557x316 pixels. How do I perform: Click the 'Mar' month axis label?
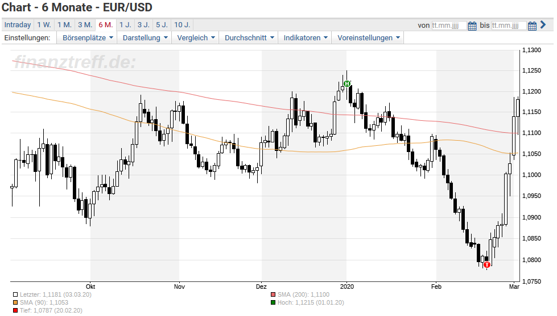click(x=514, y=286)
